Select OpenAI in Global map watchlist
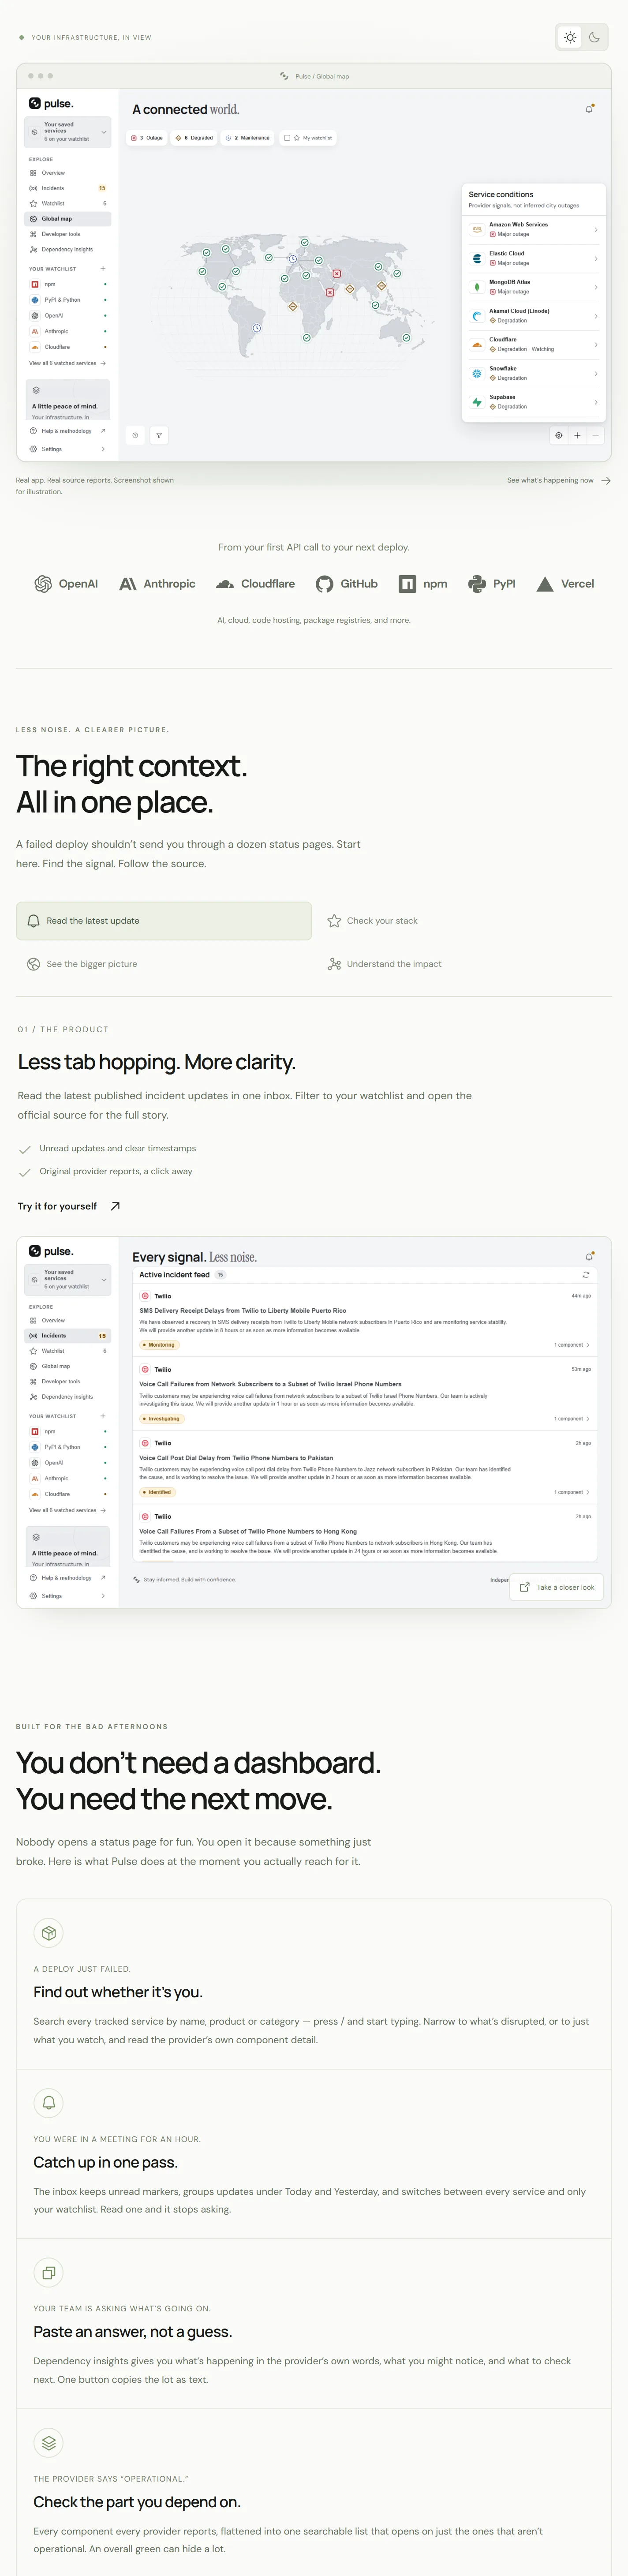 click(68, 315)
